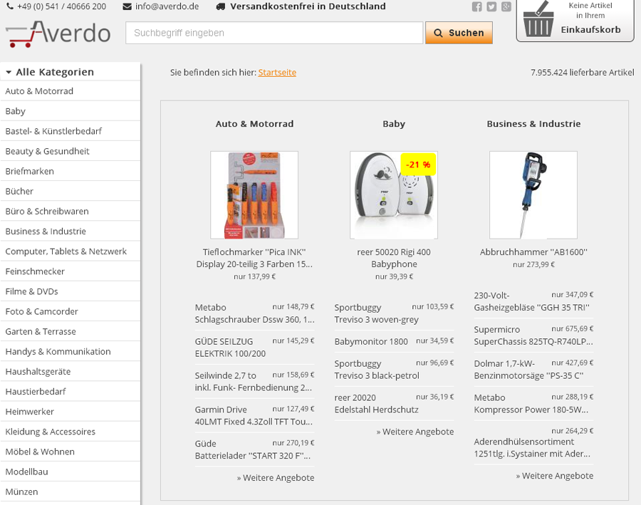Open Kleidung & Accessoires category
Screen dimensions: 641x505
[71, 432]
